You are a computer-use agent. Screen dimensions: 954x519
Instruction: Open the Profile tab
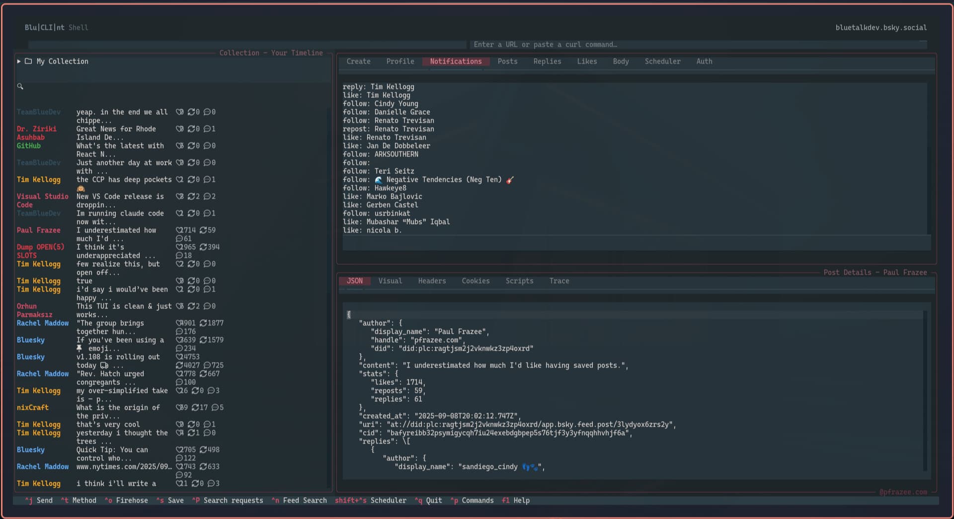pos(400,61)
